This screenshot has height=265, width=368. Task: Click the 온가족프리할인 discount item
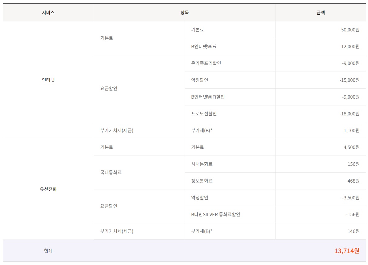pyautogui.click(x=206, y=63)
